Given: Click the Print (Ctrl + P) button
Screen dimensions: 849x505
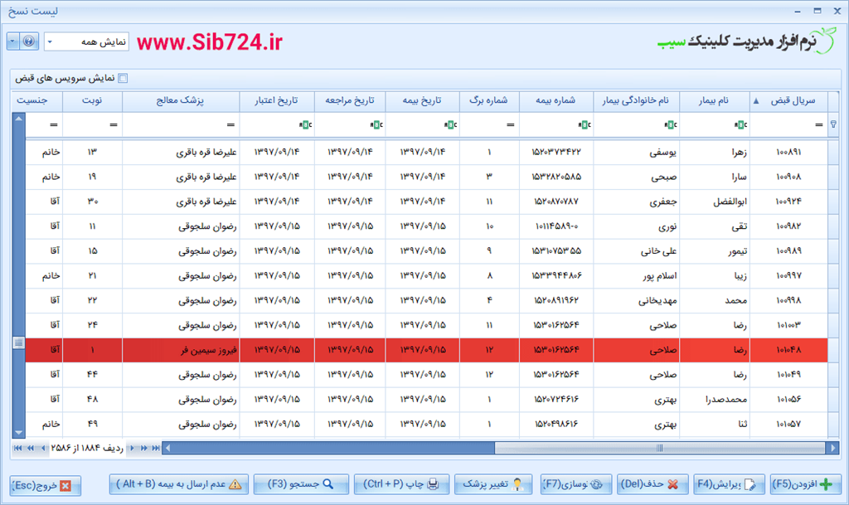Looking at the screenshot, I should [402, 484].
